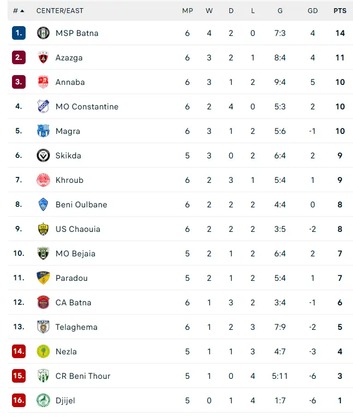
Task: Open Annaba's red club badge
Action: 43,82
